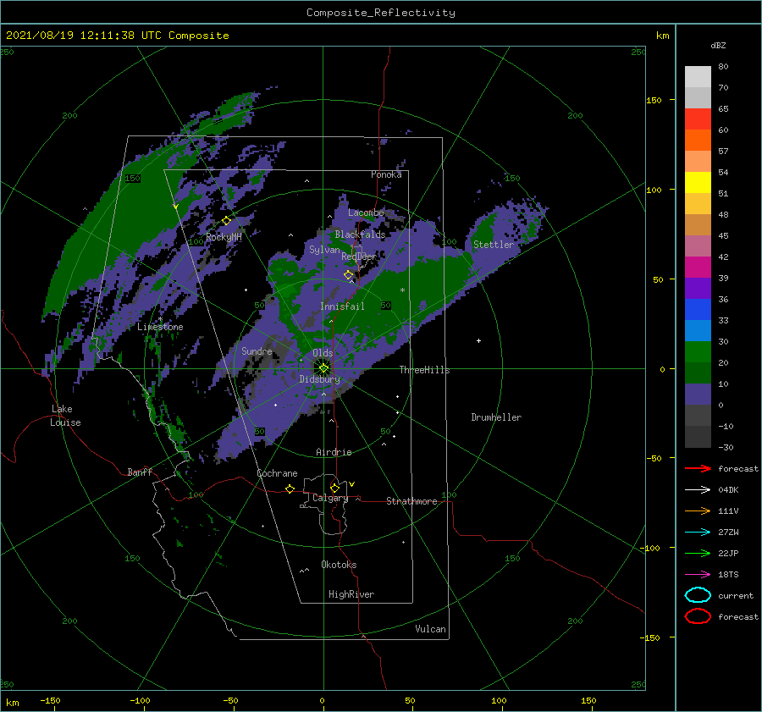
Task: Click the 04DK legend text
Action: [728, 490]
